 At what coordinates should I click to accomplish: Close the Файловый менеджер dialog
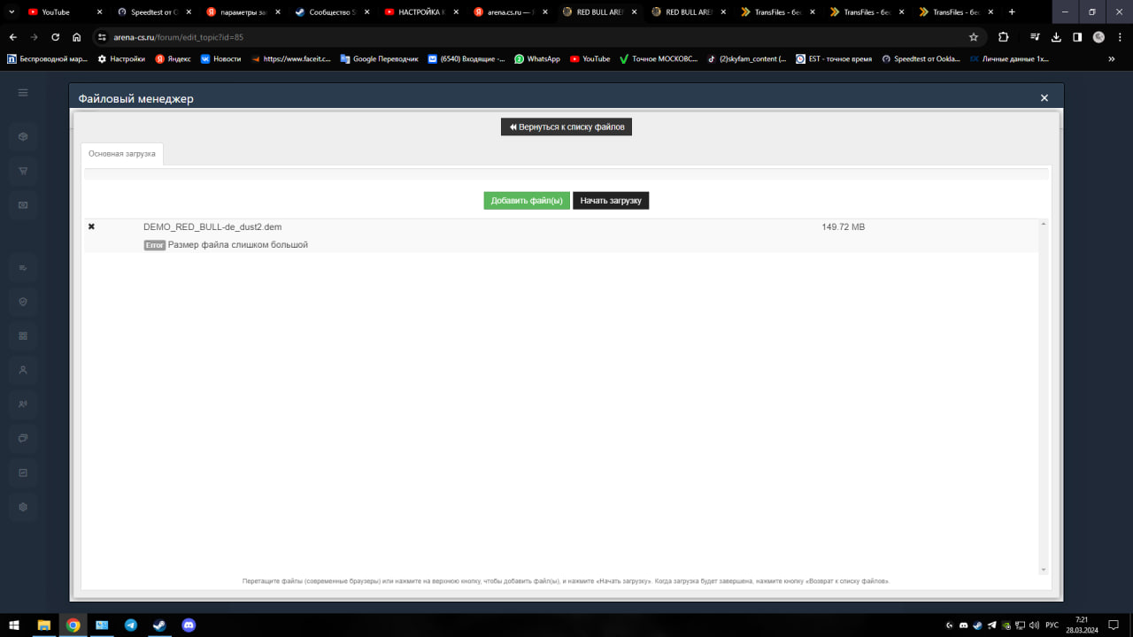point(1044,98)
